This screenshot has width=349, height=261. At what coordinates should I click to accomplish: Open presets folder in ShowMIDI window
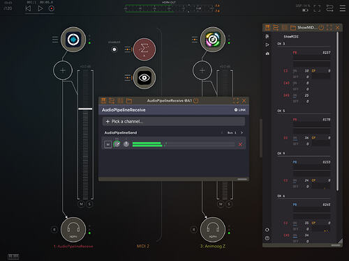pyautogui.click(x=293, y=28)
